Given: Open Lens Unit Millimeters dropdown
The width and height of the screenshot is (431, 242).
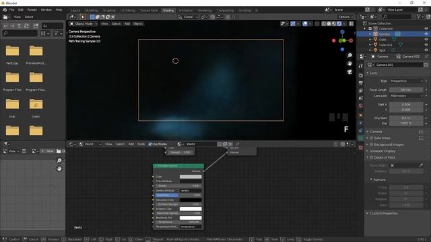Looking at the screenshot, I should click(406, 95).
